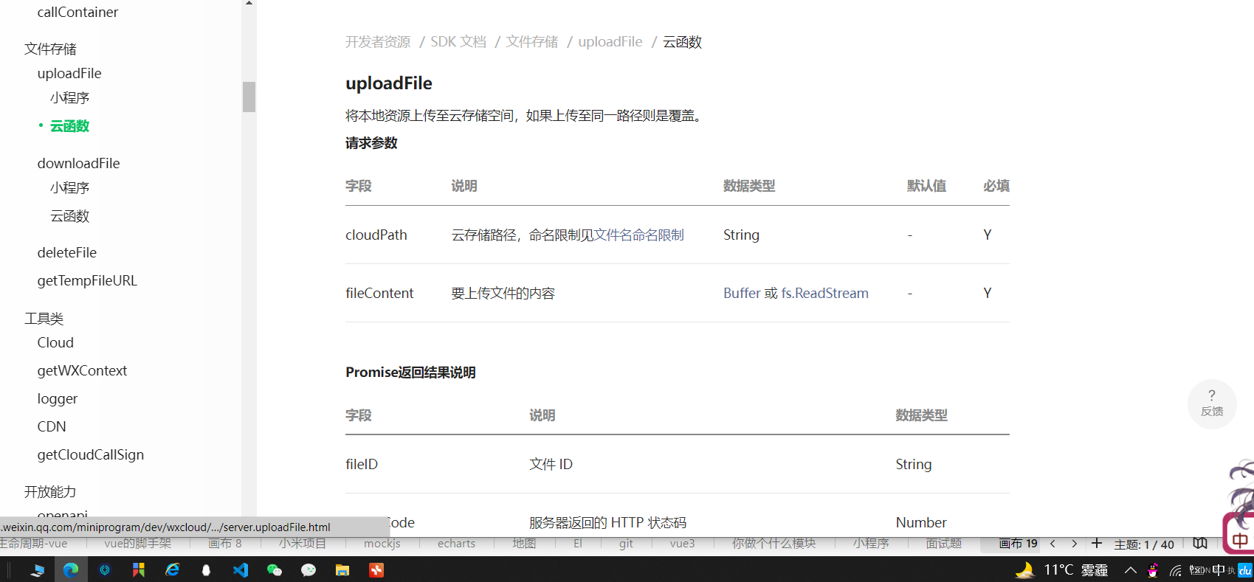Launch Visual Studio Code from taskbar
1254x582 pixels.
click(241, 569)
